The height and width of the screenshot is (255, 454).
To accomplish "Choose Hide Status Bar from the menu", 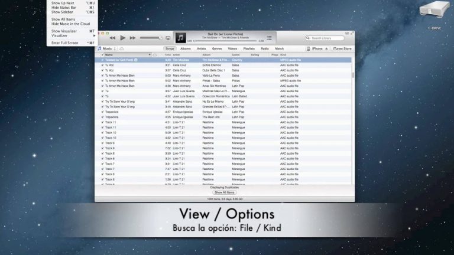I will click(x=63, y=8).
